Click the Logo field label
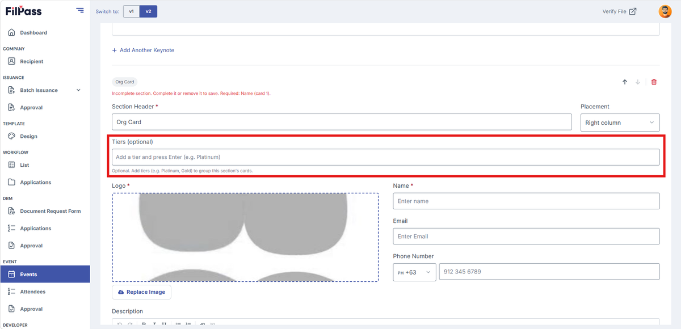The height and width of the screenshot is (329, 681). click(121, 186)
